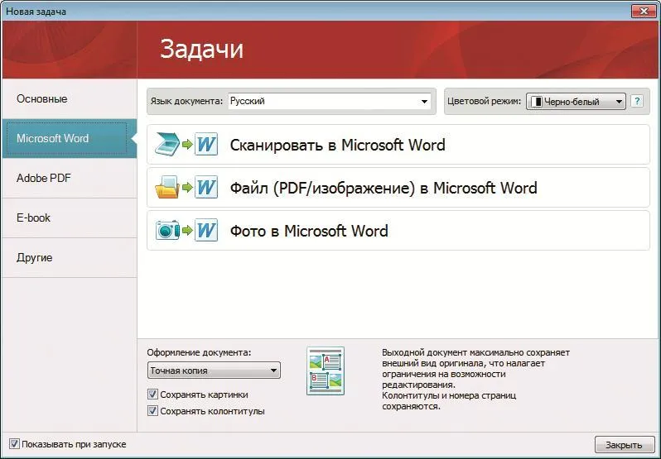Click the Цветовой режим label
Screen dimensions: 661x459
(484, 101)
